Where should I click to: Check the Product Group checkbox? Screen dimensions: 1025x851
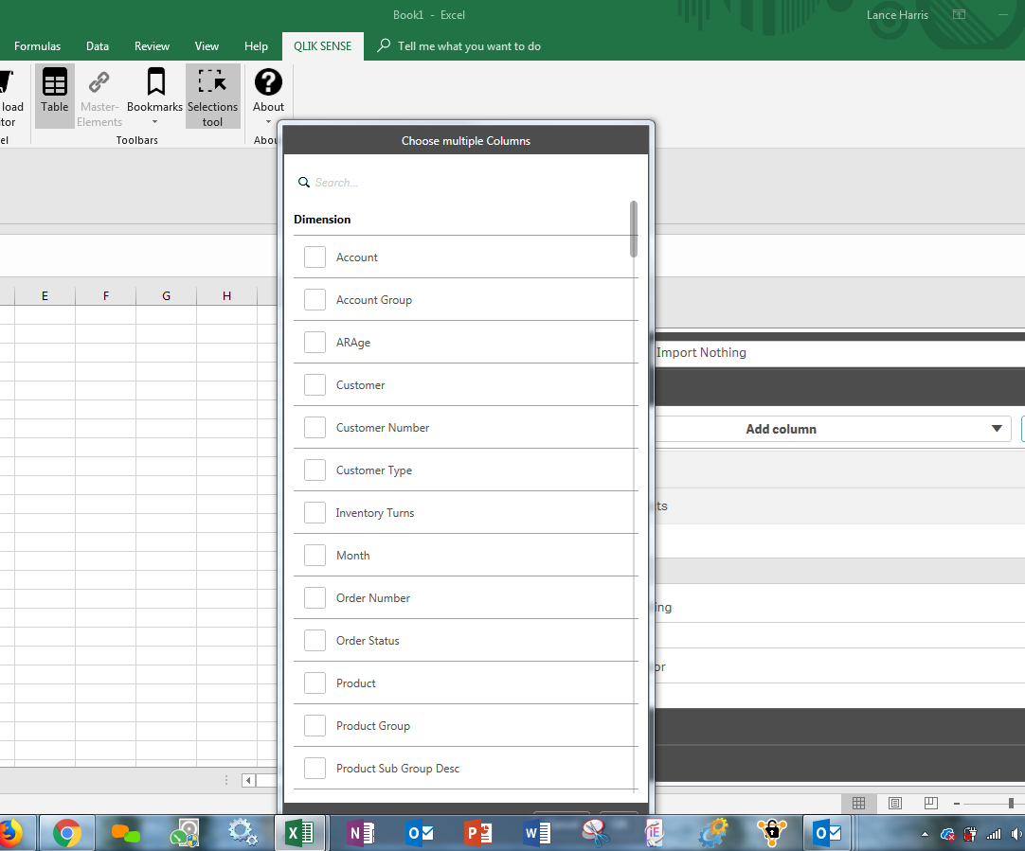(315, 726)
